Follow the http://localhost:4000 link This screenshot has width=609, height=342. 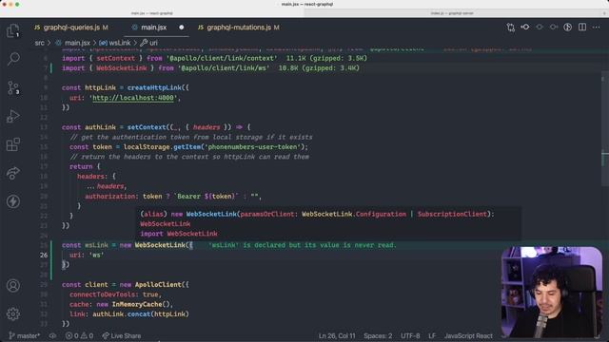point(133,98)
